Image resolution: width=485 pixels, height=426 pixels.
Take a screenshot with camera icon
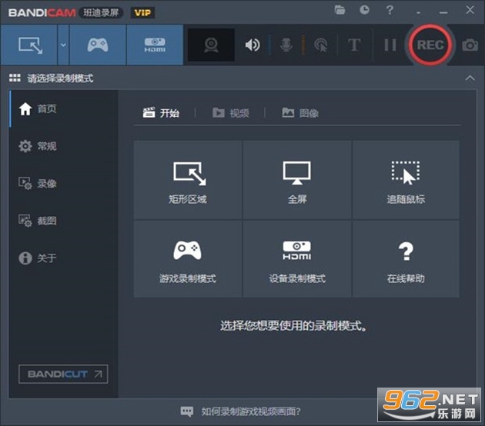470,45
